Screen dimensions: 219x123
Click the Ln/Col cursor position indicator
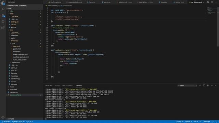click(x=179, y=122)
